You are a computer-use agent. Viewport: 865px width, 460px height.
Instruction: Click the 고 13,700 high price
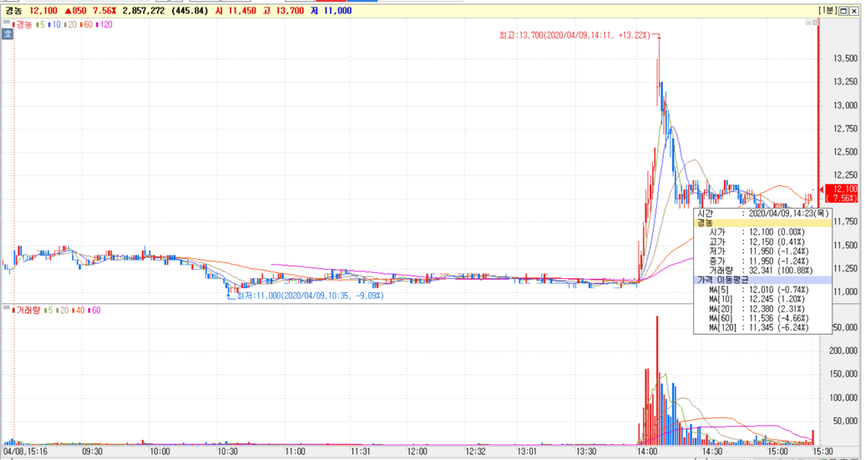click(x=283, y=11)
